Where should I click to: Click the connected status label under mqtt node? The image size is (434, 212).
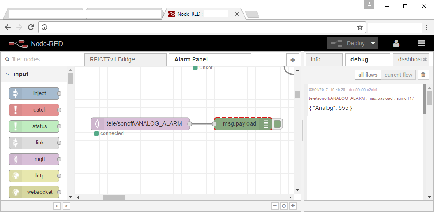(112, 133)
